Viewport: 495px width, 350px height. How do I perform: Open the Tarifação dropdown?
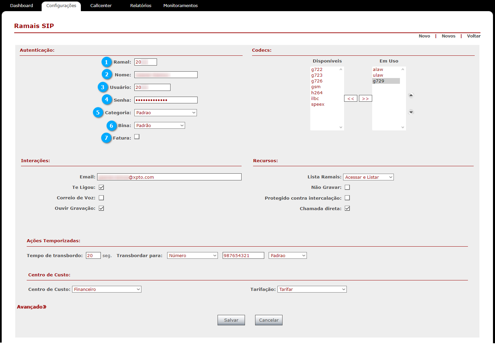click(312, 289)
